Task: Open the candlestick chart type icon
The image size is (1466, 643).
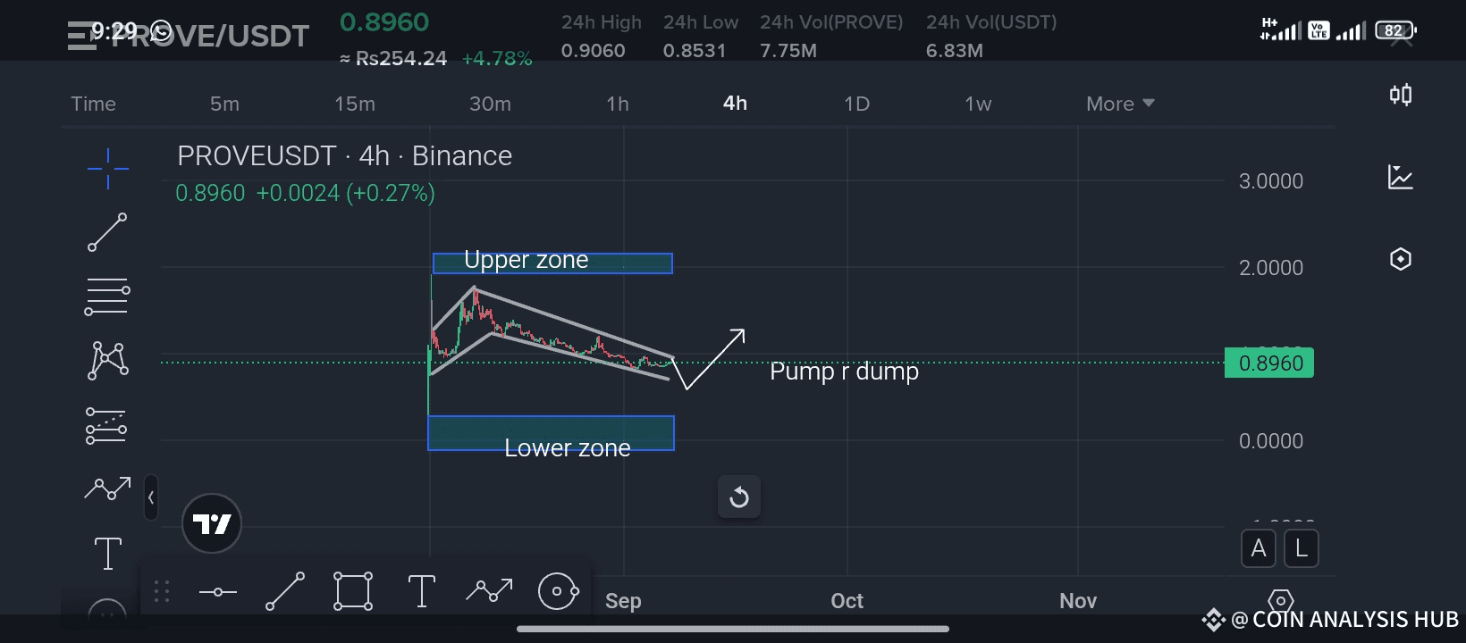Action: 1401,95
